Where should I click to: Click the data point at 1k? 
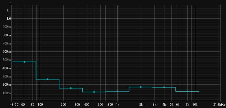pyautogui.click(x=118, y=91)
